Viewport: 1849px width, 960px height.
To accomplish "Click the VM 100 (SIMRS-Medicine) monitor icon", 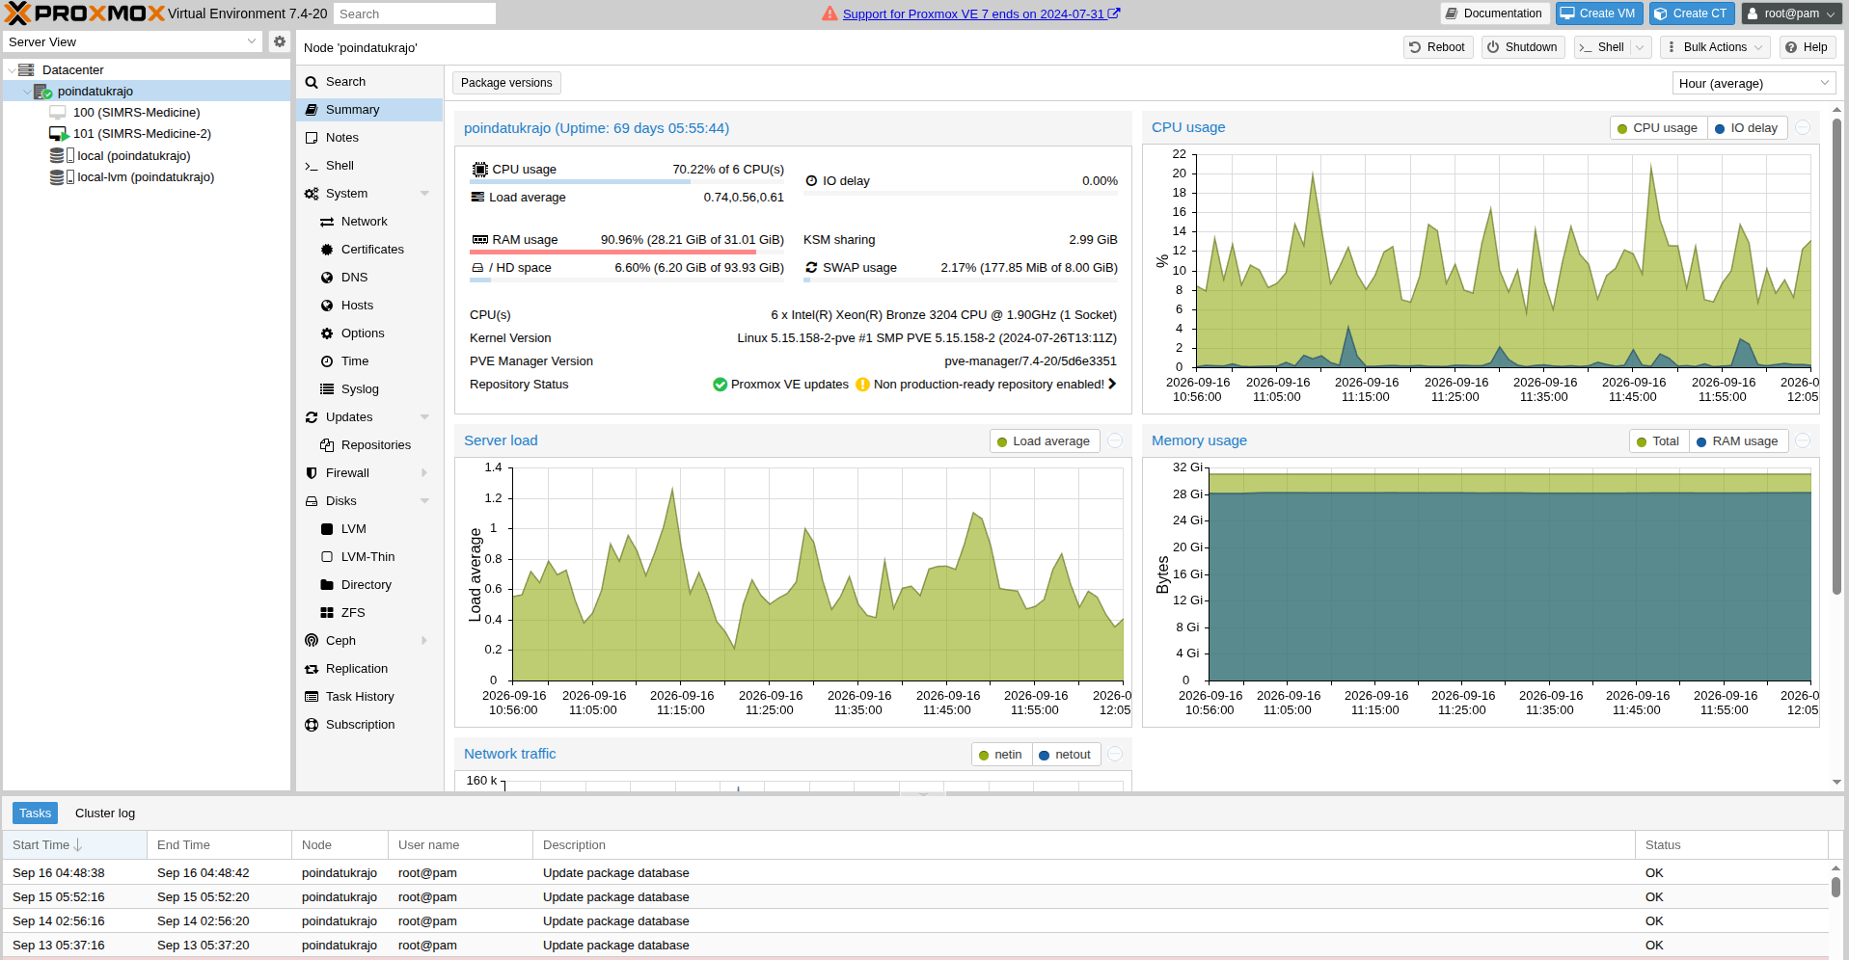I will [58, 113].
